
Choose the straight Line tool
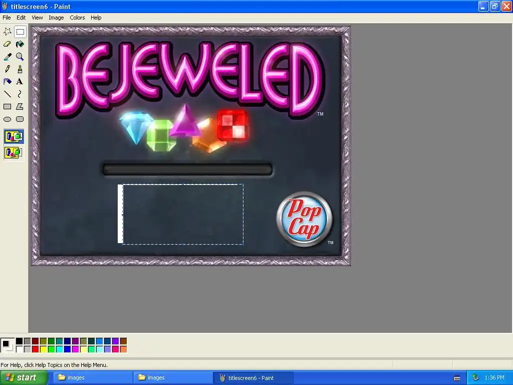(x=8, y=94)
